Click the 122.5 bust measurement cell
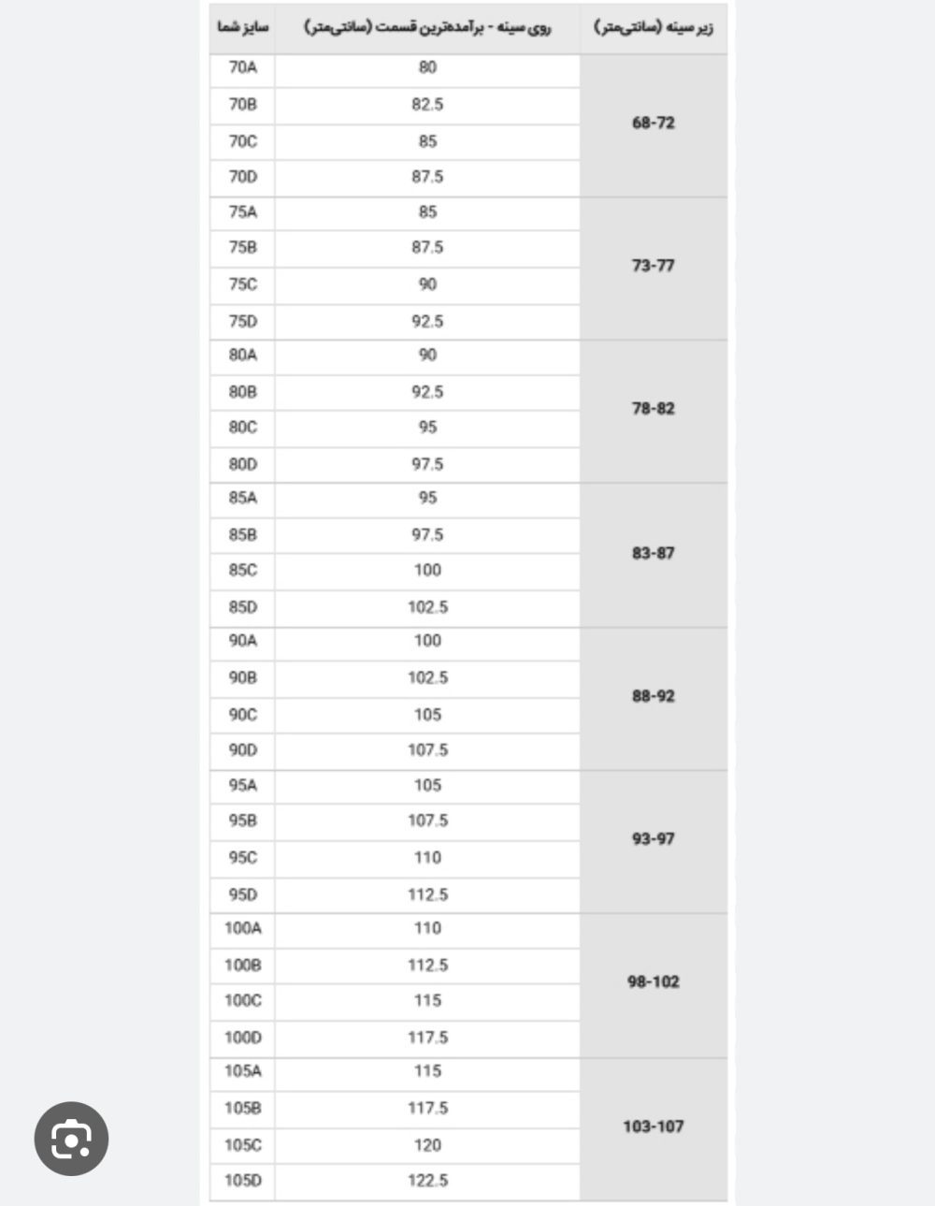 click(427, 1182)
